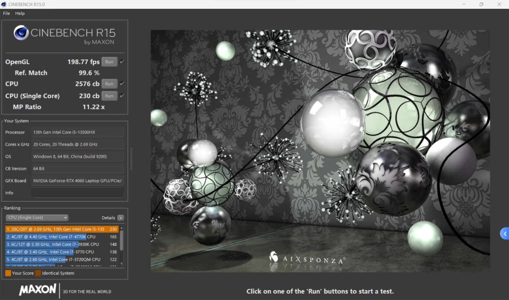Run the CPU benchmark

tap(109, 84)
